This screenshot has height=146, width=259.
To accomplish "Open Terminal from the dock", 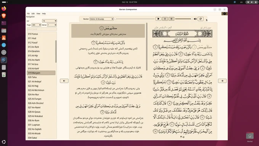I will [4, 23].
